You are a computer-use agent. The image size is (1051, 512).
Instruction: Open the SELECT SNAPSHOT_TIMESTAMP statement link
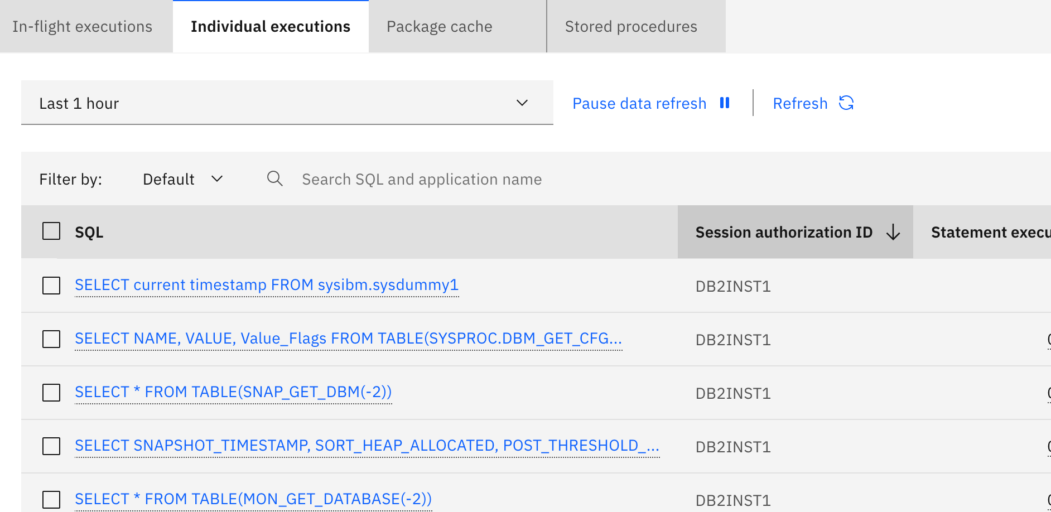367,446
